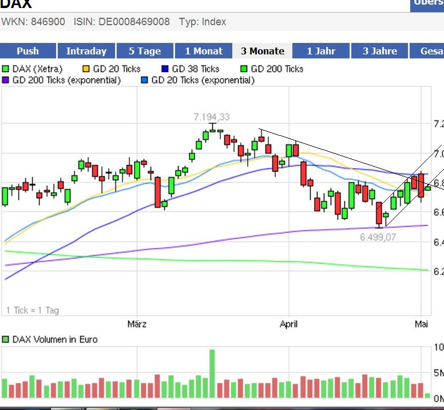Click the Mai axis label

click(421, 324)
